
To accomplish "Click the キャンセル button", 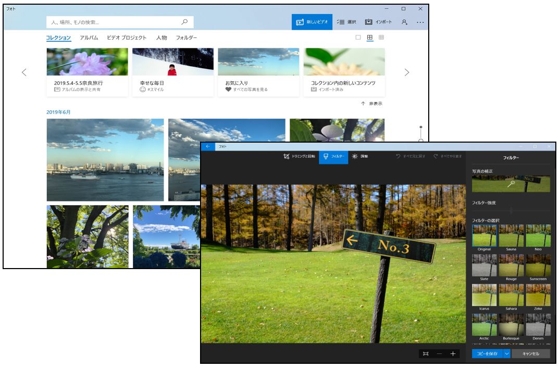I will click(530, 354).
